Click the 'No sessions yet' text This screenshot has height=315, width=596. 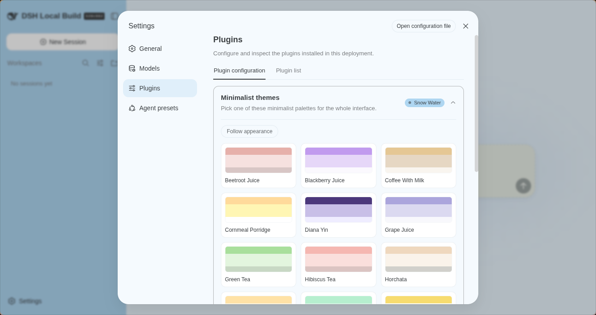32,84
